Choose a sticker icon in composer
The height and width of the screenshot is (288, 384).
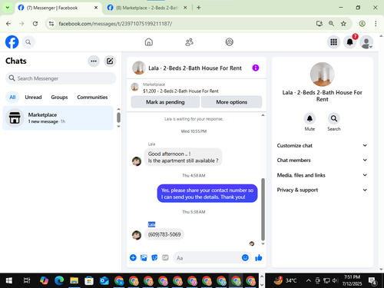click(x=154, y=258)
